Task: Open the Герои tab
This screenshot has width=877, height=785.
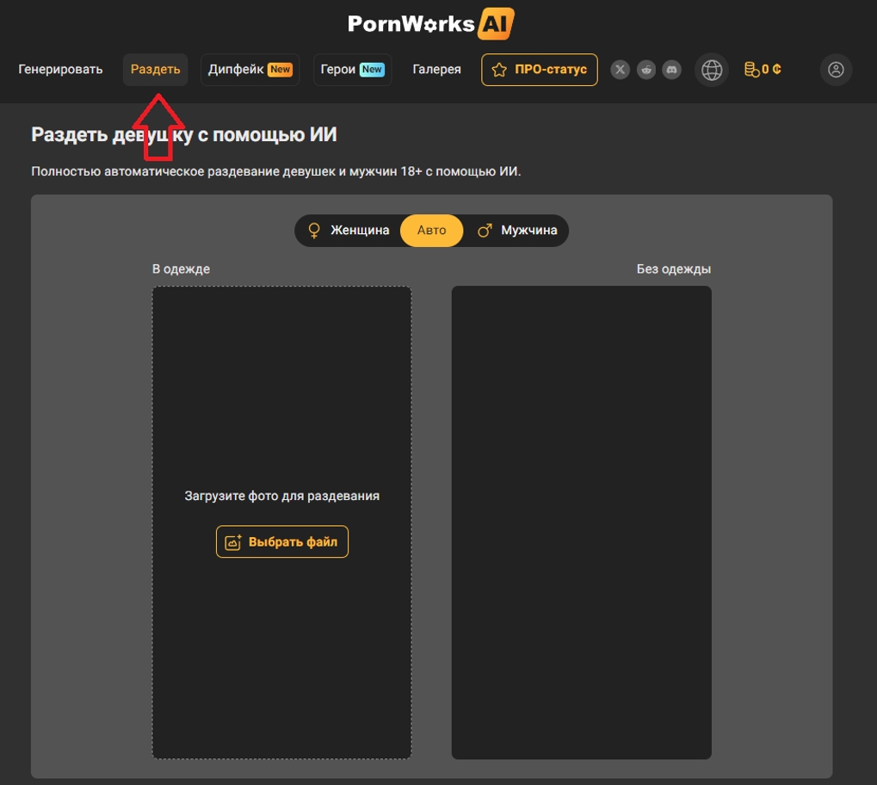Action: tap(352, 70)
